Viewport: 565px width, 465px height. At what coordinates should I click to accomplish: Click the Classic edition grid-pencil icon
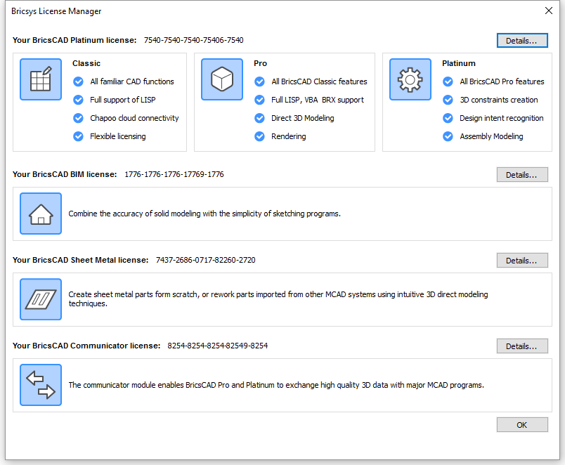[x=41, y=79]
